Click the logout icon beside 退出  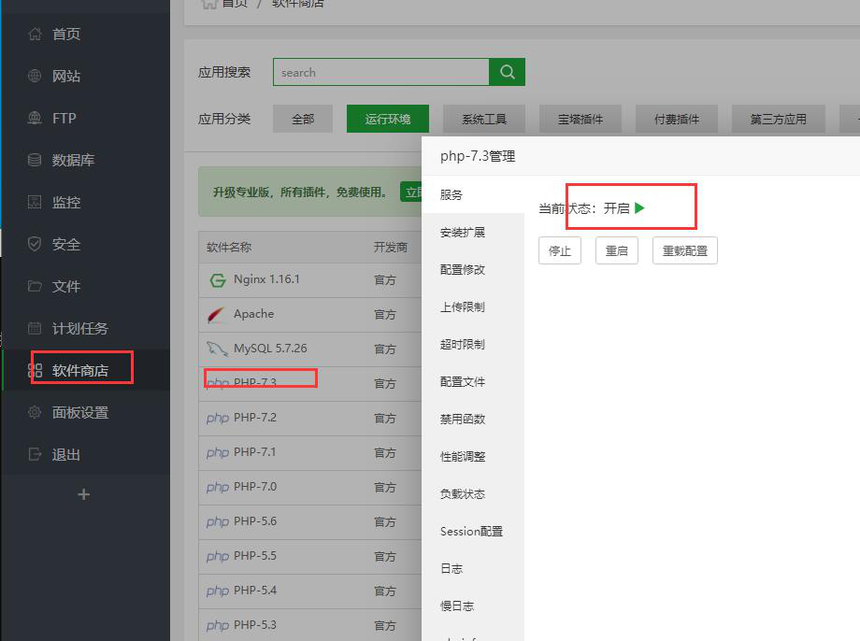click(x=35, y=454)
